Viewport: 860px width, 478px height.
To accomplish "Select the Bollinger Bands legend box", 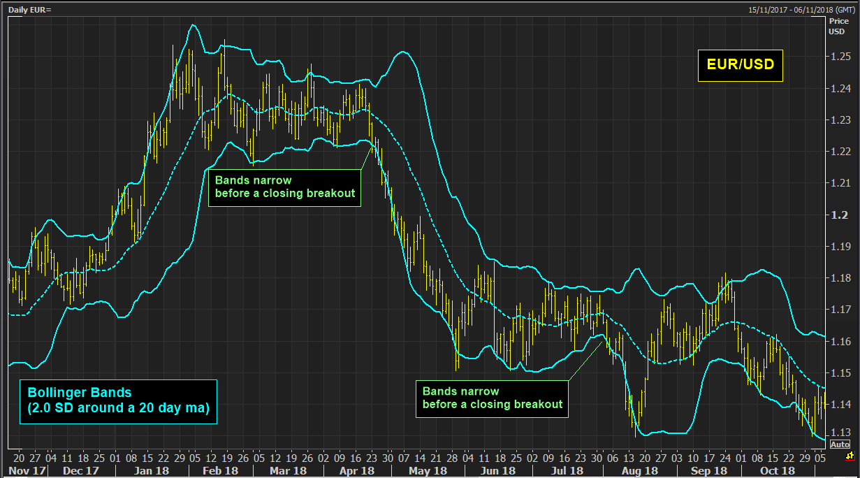I will pos(117,401).
